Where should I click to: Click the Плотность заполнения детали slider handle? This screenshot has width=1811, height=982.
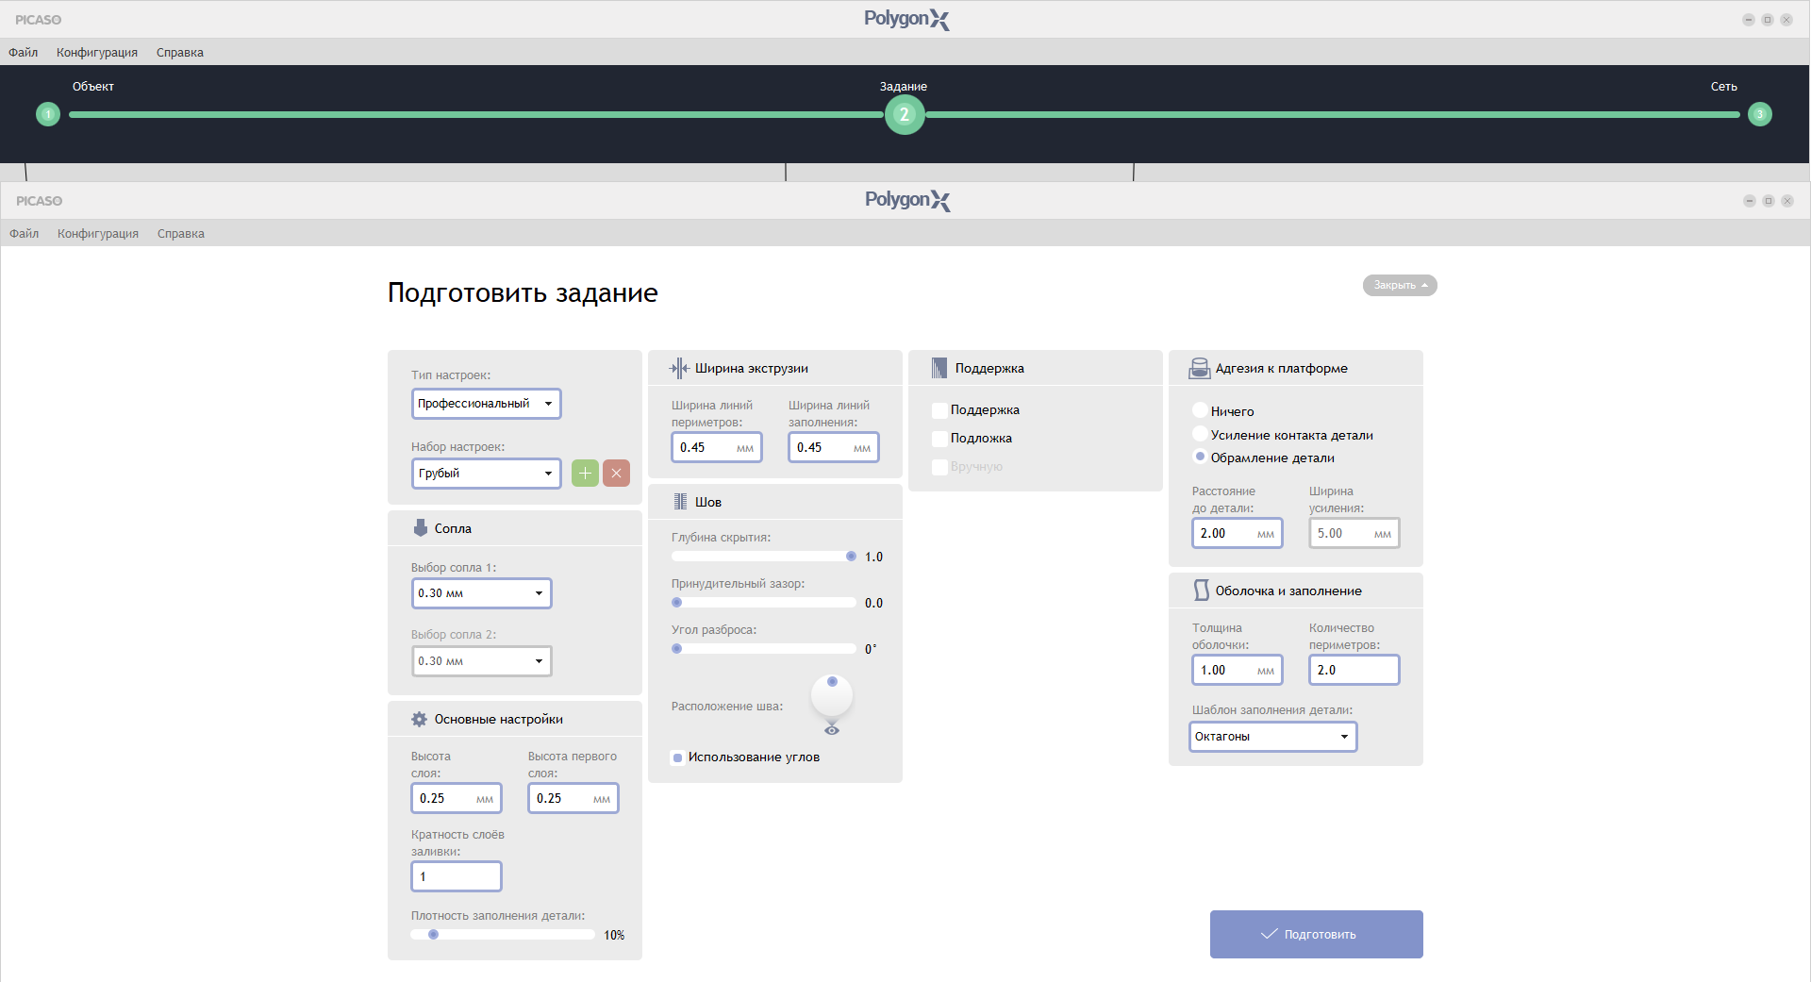click(433, 935)
